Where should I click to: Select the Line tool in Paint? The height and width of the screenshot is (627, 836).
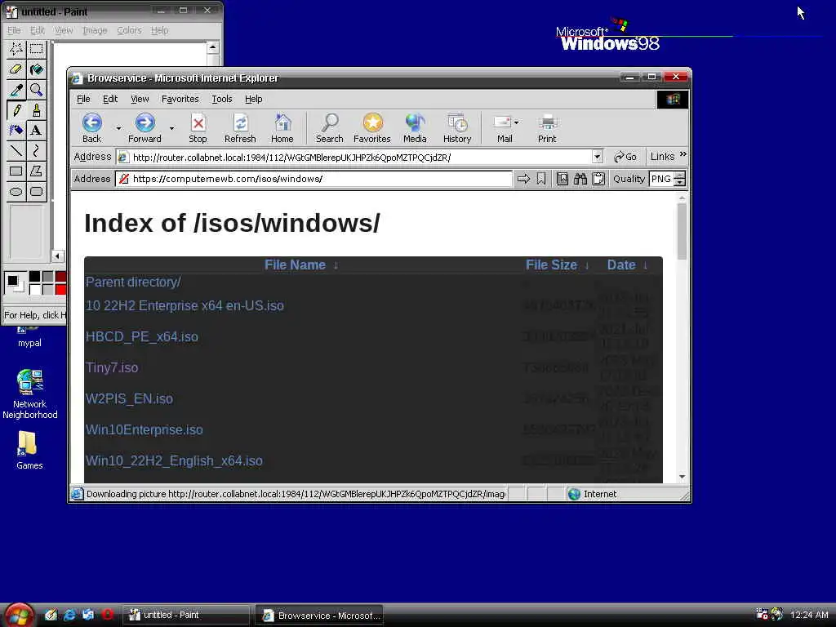[x=16, y=150]
